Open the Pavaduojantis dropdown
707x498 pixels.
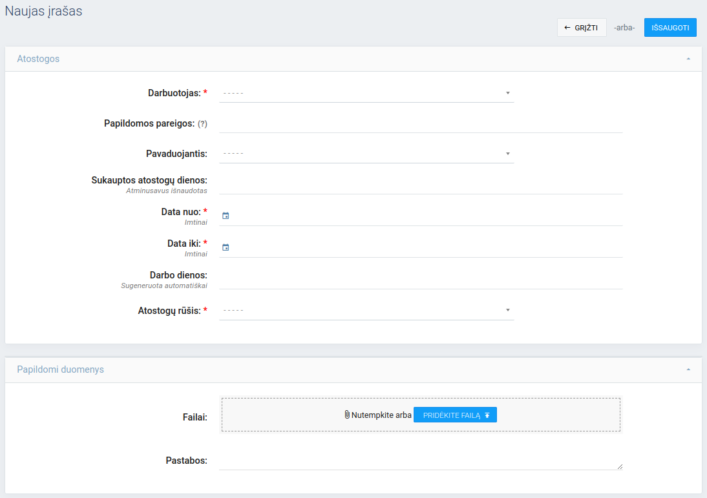pyautogui.click(x=366, y=154)
